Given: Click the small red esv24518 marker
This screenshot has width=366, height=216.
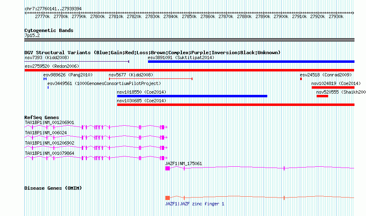Looking at the screenshot, I should (301, 79).
